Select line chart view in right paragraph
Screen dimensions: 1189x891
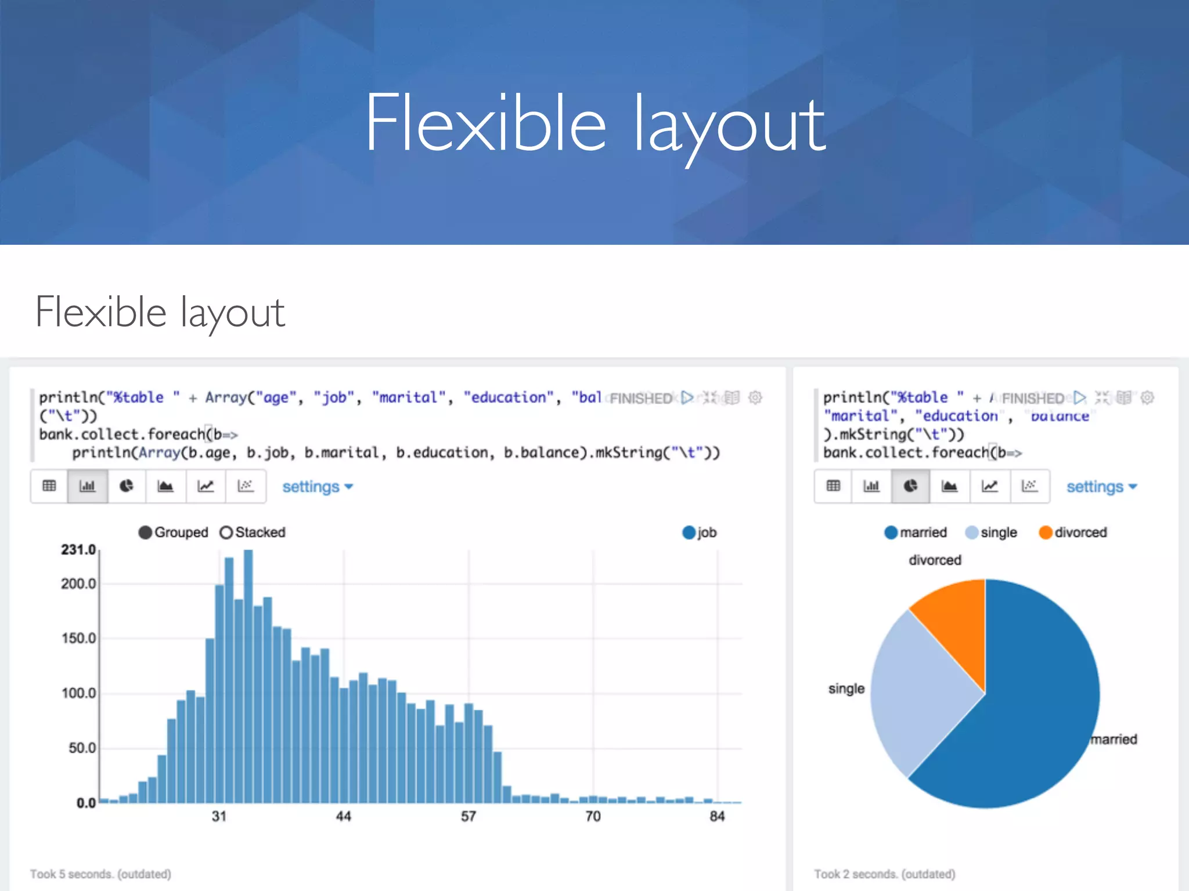pos(990,486)
